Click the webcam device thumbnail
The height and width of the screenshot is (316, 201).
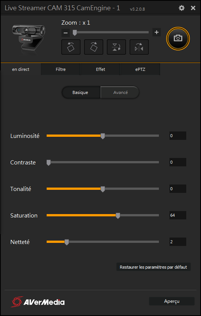click(28, 38)
